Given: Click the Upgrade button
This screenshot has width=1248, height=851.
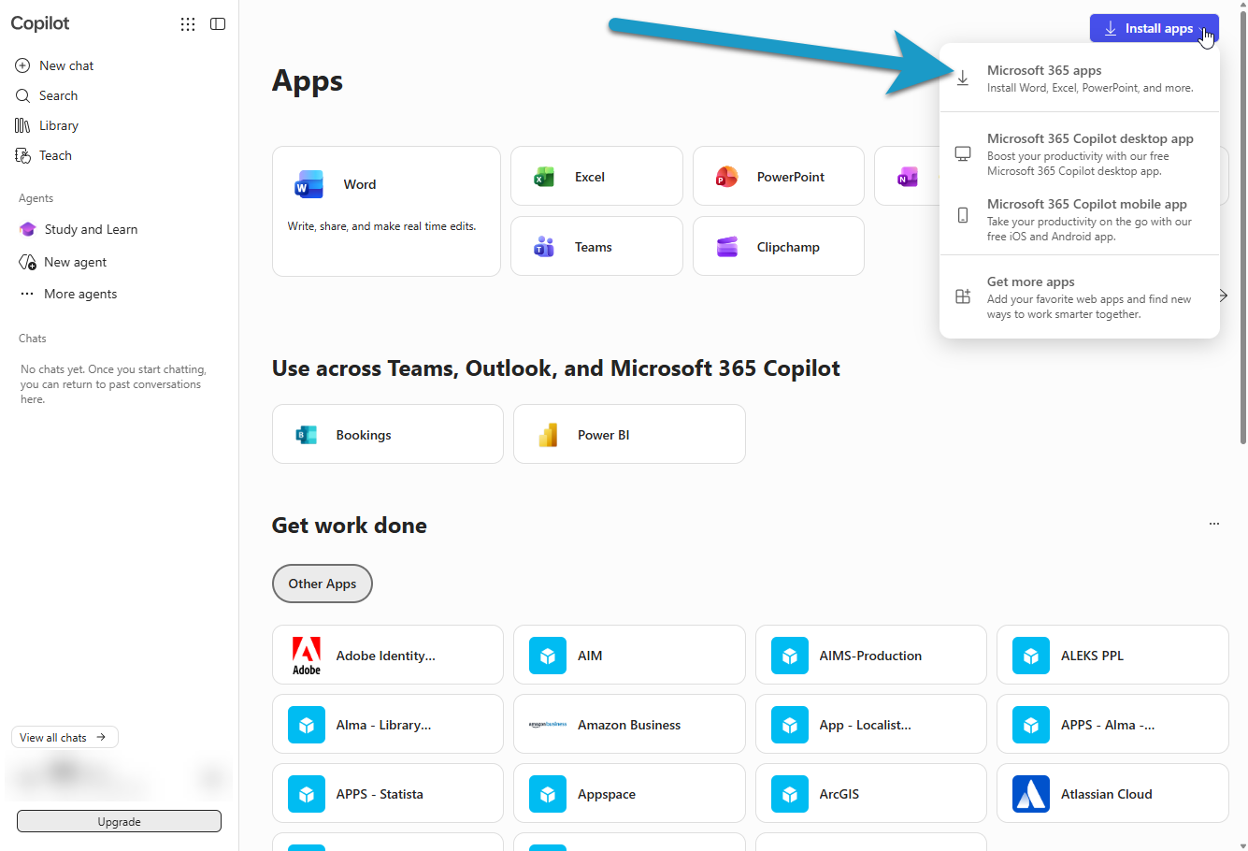Looking at the screenshot, I should click(119, 821).
